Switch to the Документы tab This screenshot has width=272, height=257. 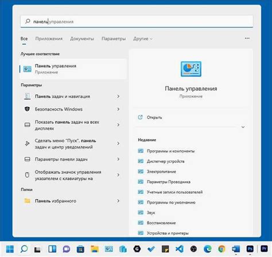click(82, 38)
